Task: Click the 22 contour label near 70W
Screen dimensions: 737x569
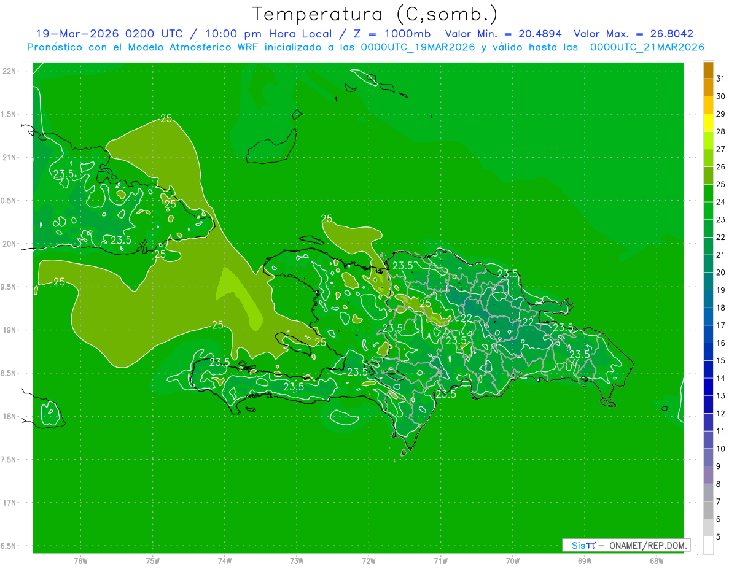Action: [529, 322]
